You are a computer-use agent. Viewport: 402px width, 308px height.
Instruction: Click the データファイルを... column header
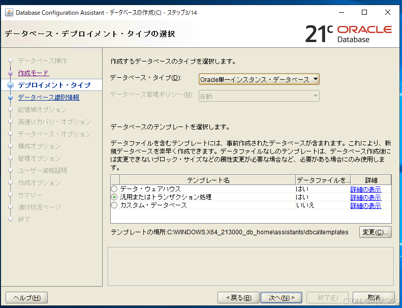tap(323, 180)
